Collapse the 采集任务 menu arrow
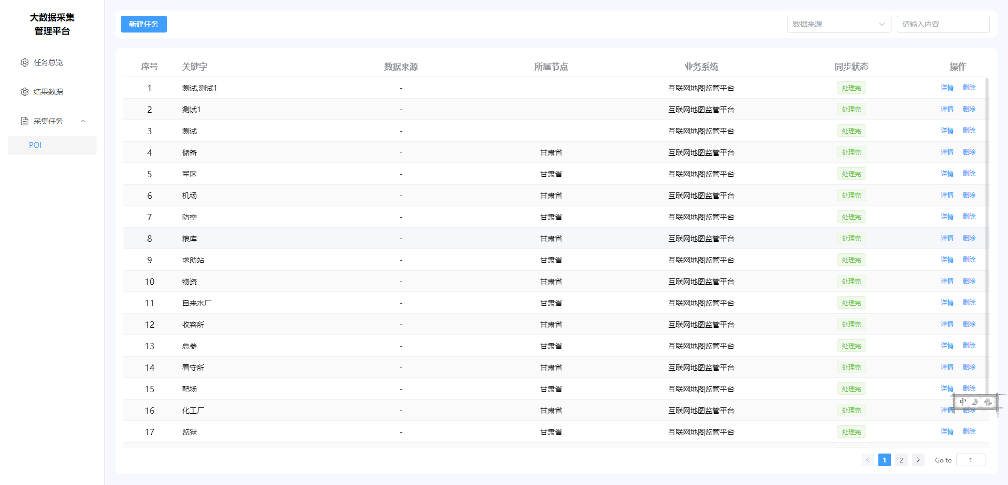 [x=83, y=121]
